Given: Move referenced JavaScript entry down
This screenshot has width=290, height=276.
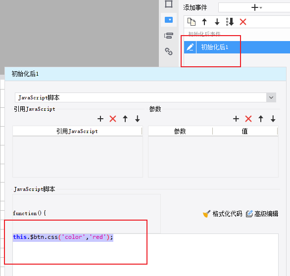Looking at the screenshot, I should click(x=138, y=119).
